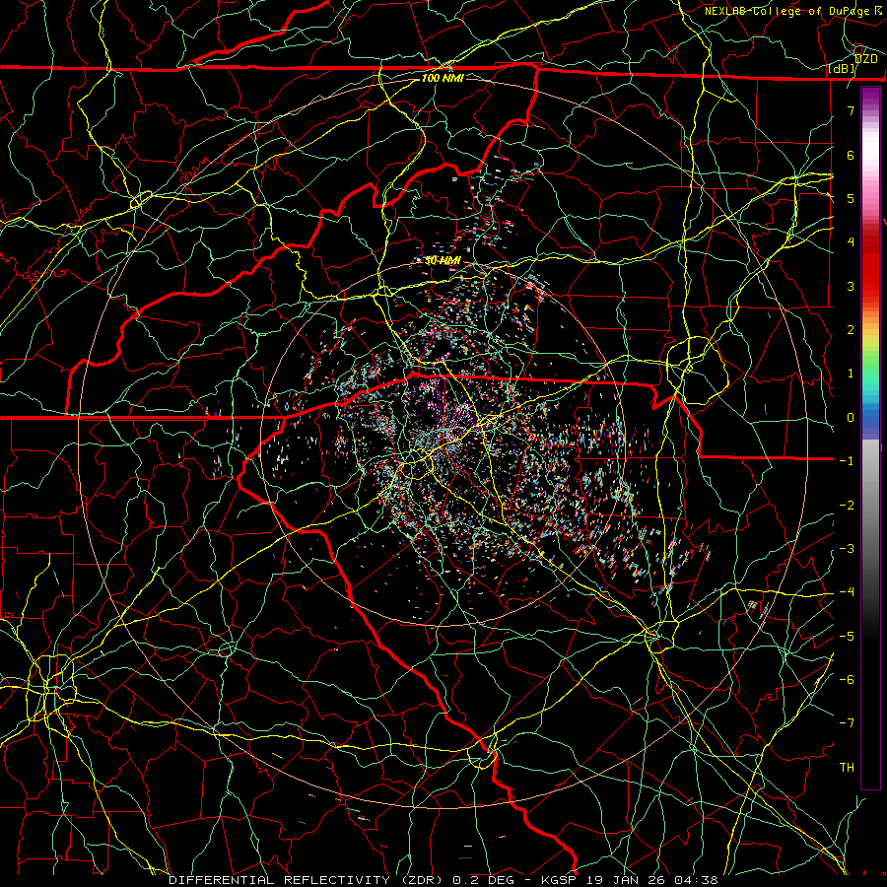887x887 pixels.
Task: Click the 5 label on the dB scale
Action: (851, 198)
